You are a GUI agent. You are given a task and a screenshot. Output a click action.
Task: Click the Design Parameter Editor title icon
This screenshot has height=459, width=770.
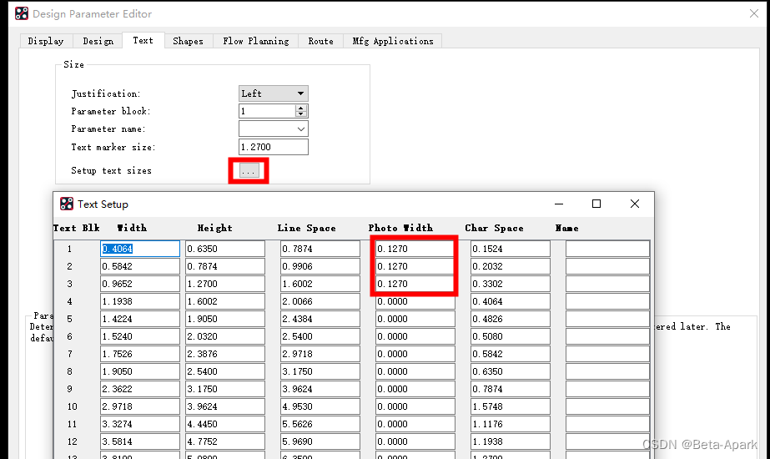[x=21, y=14]
